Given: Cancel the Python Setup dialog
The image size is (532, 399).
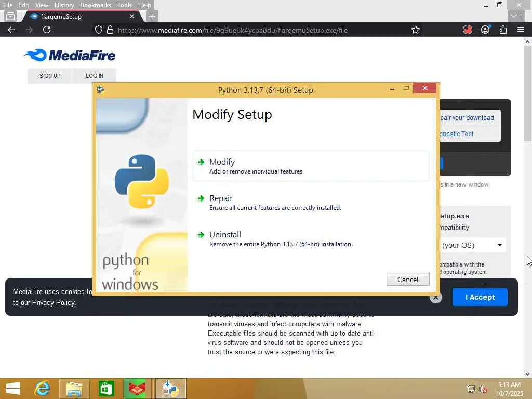Looking at the screenshot, I should tap(407, 279).
